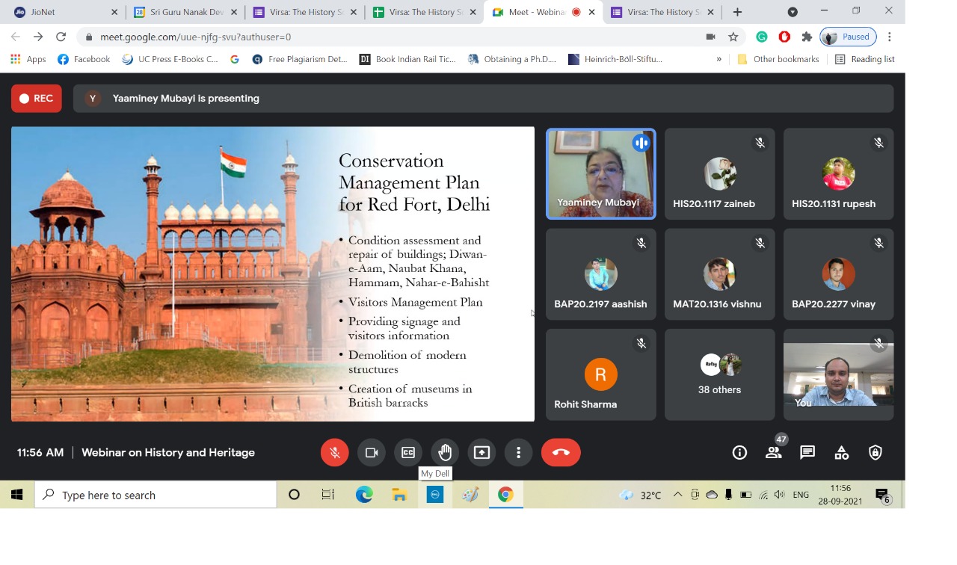
Task: Open meeting details info icon
Action: pos(739,453)
